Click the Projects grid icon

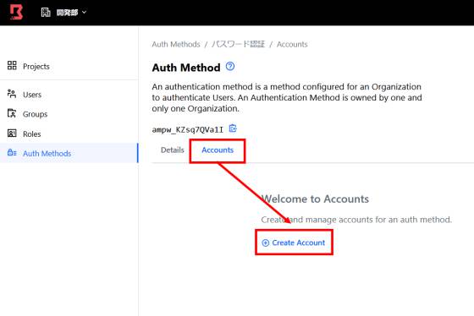[12, 66]
